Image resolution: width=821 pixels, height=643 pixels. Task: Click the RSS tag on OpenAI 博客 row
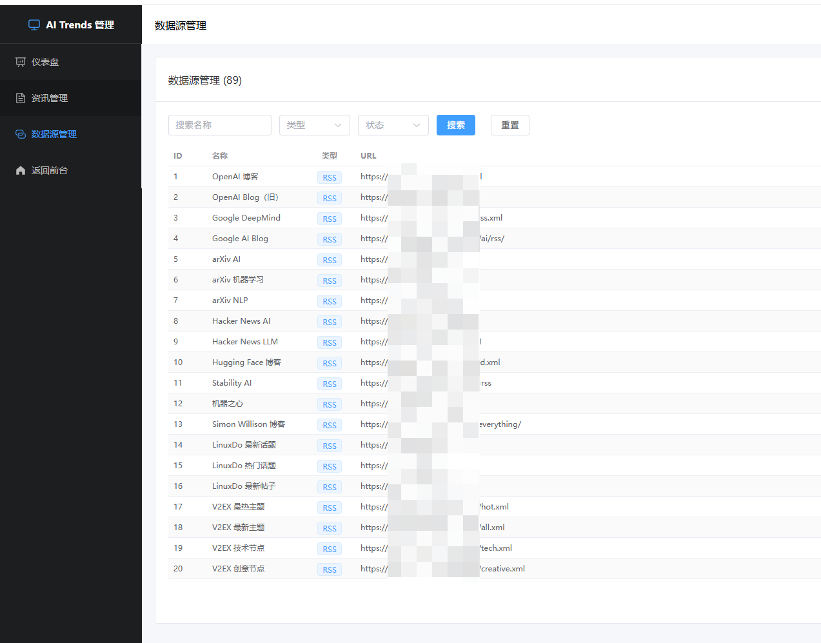[x=330, y=177]
